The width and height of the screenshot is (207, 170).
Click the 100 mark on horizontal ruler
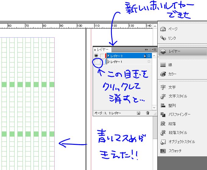tap(80, 25)
